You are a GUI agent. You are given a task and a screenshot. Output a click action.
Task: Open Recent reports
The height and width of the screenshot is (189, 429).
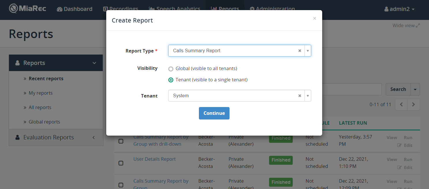46,78
